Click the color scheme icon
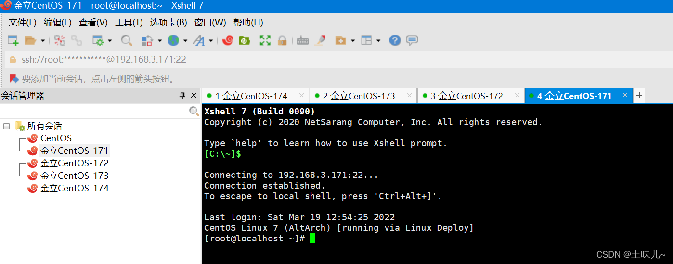The image size is (673, 264). (x=148, y=41)
